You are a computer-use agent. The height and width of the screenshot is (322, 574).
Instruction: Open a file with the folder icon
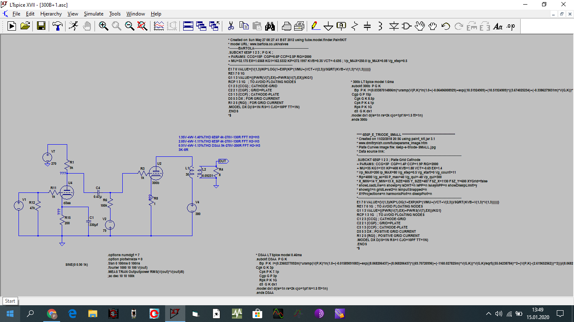pyautogui.click(x=25, y=26)
